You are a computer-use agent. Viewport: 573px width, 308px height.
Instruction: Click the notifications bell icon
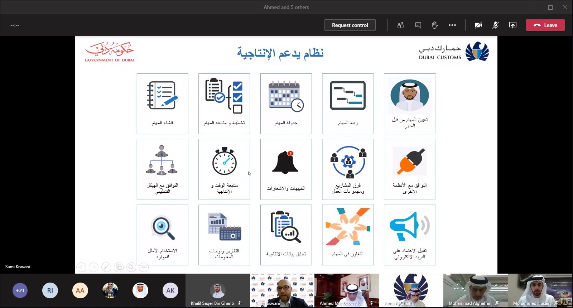285,162
